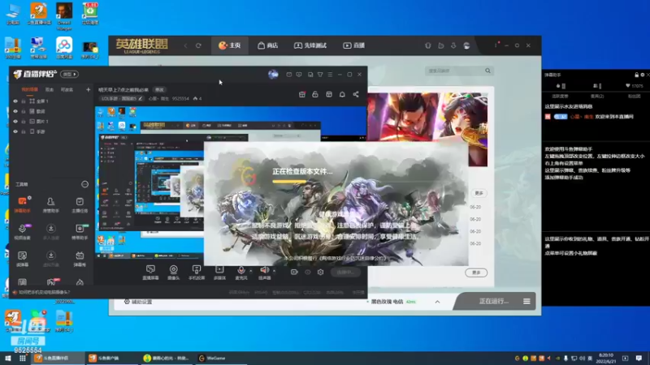Click the 修改 button beside stream title
650x365 pixels.
point(159,89)
